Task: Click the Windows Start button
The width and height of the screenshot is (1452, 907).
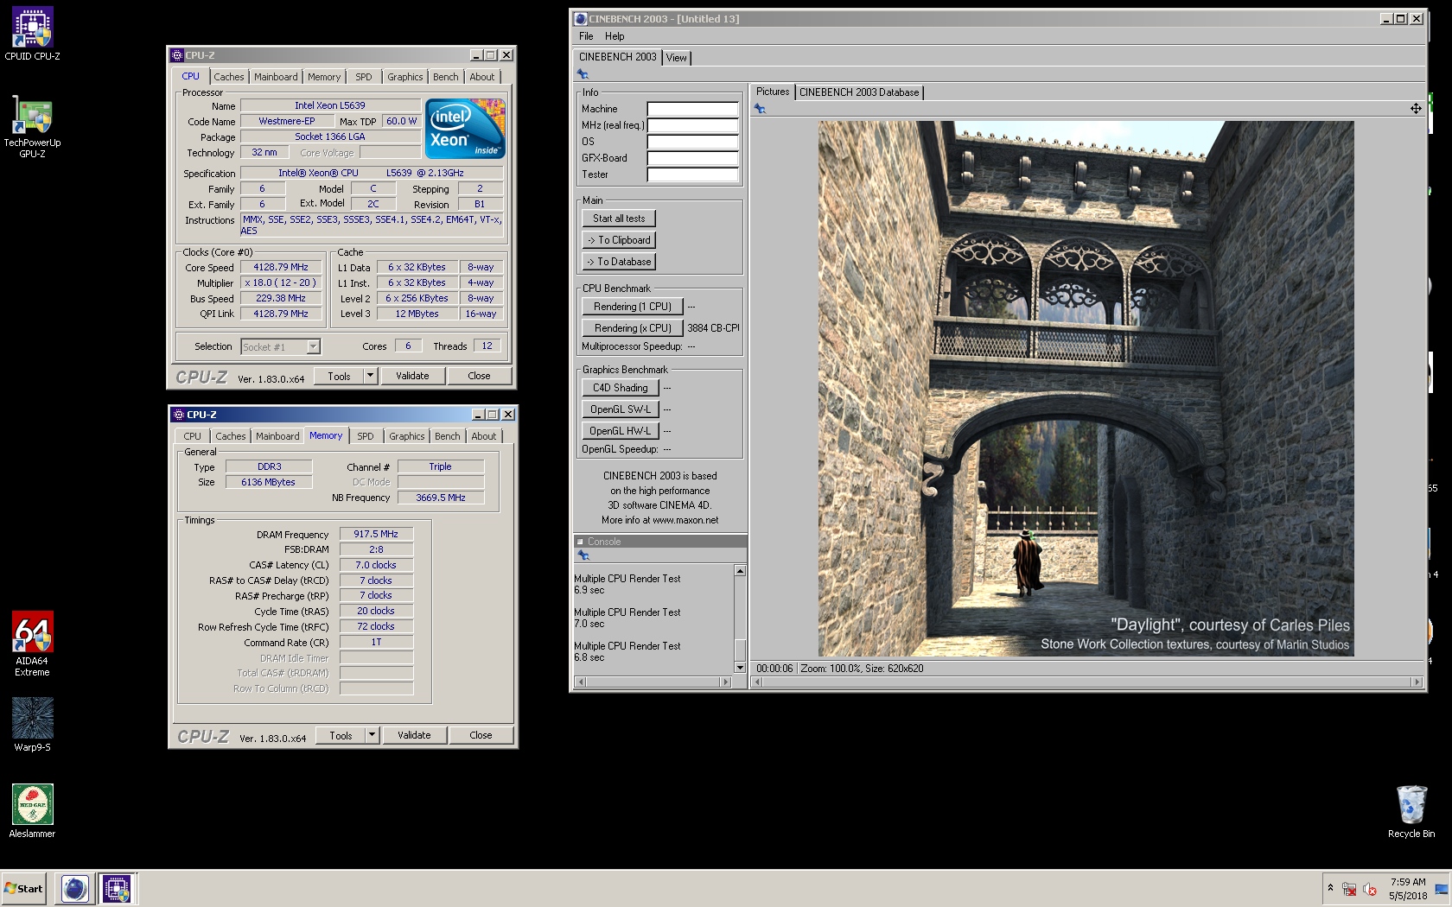Action: click(24, 888)
